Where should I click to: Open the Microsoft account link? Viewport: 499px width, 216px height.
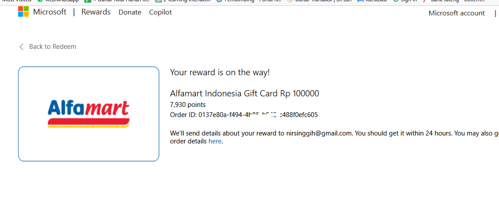coord(457,13)
